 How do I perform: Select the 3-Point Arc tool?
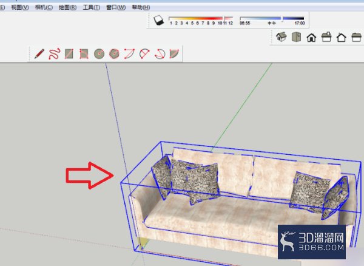160,53
